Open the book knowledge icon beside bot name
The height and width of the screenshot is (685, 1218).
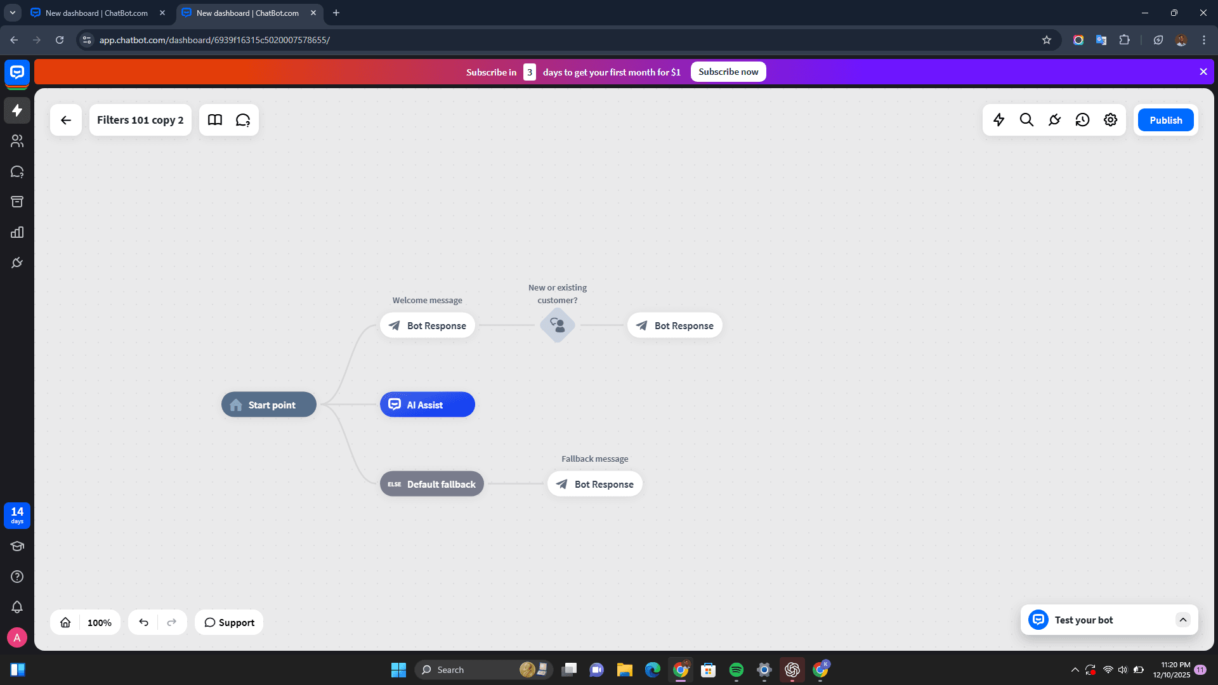click(x=215, y=120)
